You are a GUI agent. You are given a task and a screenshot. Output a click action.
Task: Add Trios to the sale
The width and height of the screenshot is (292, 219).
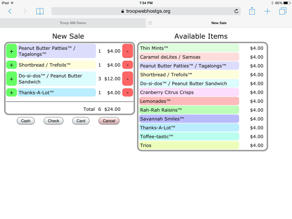pyautogui.click(x=189, y=145)
